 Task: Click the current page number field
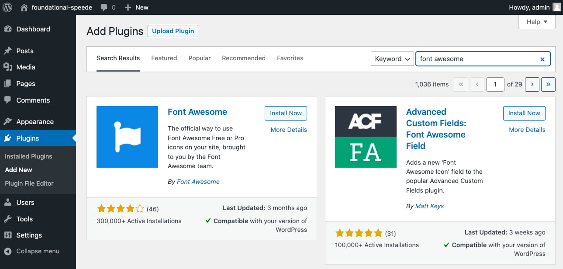pyautogui.click(x=495, y=84)
